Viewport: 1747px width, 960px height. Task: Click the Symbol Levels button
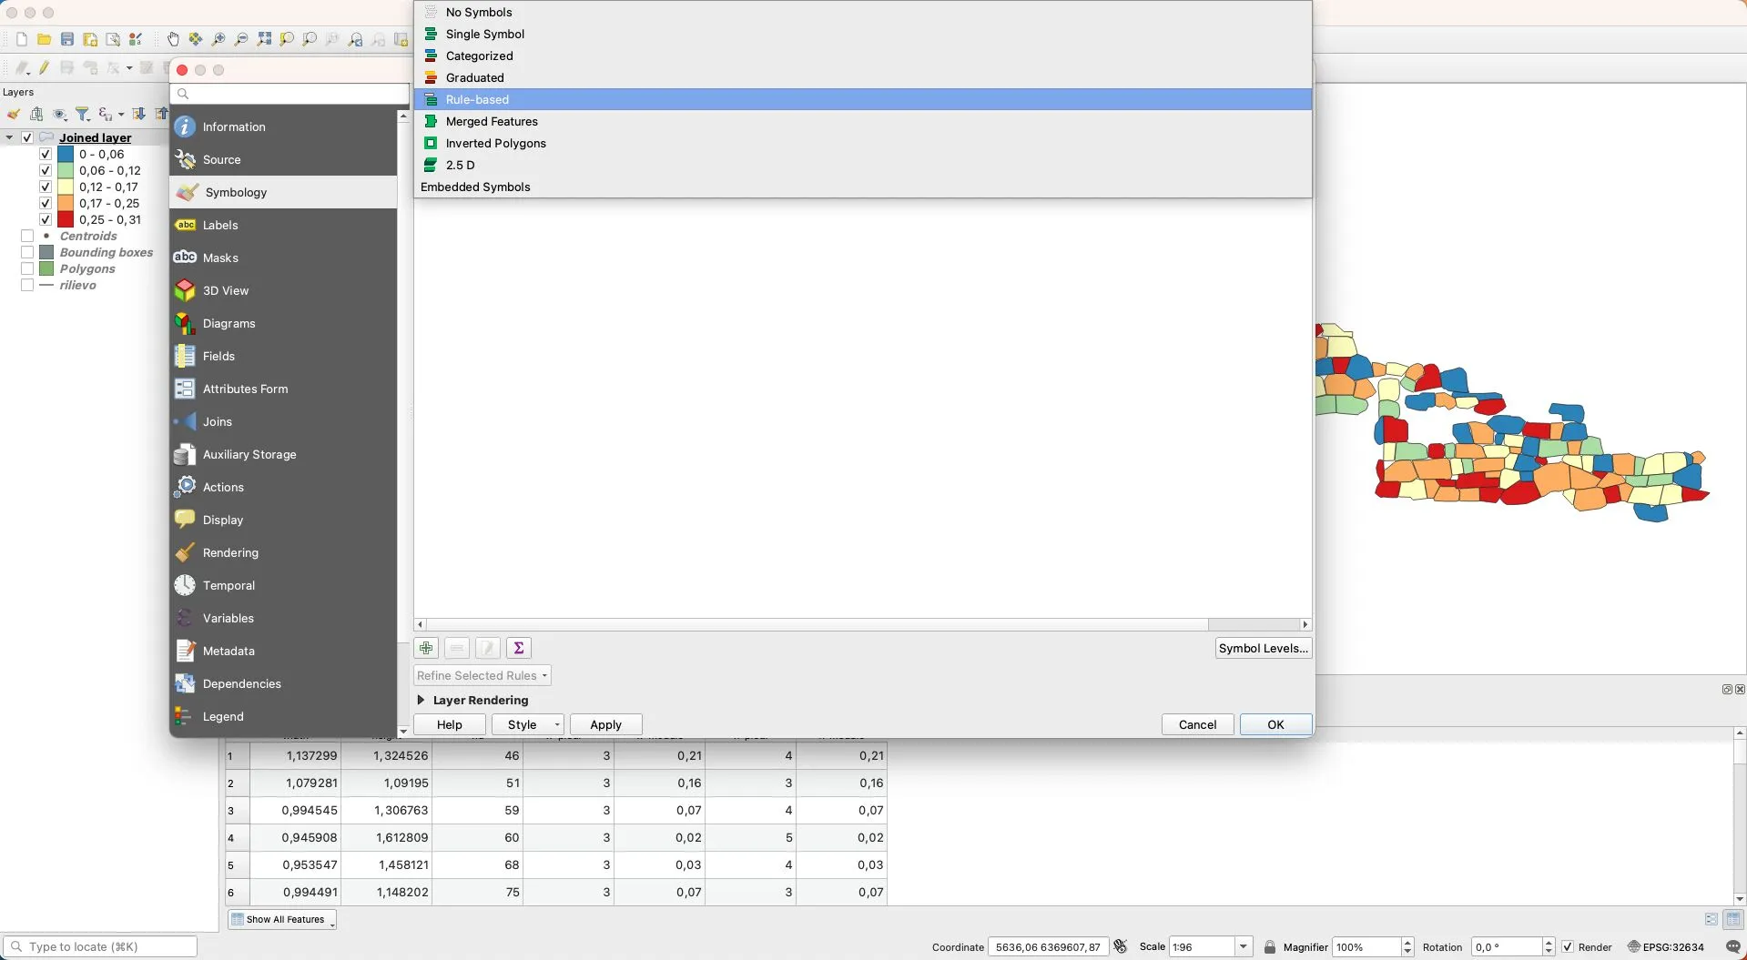click(x=1263, y=648)
